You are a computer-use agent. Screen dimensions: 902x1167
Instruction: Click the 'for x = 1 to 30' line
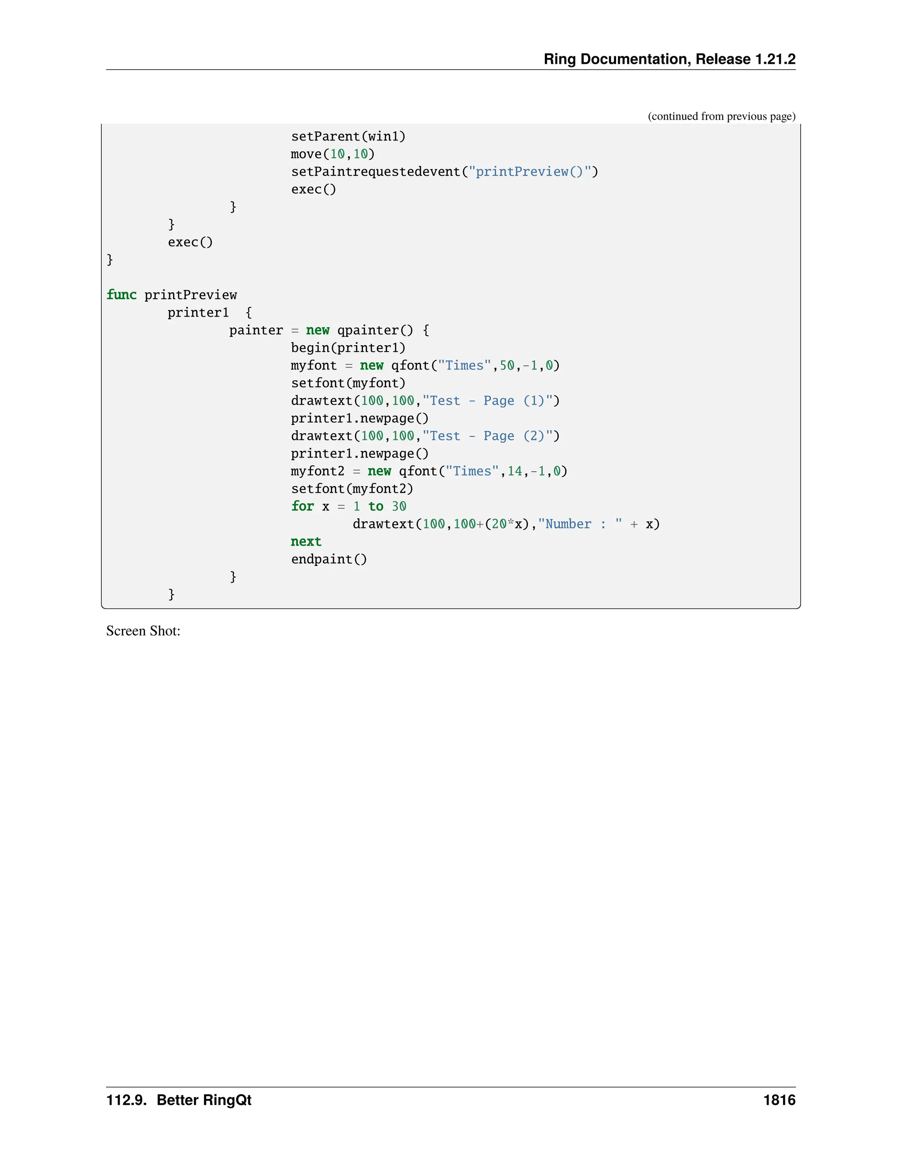(348, 506)
